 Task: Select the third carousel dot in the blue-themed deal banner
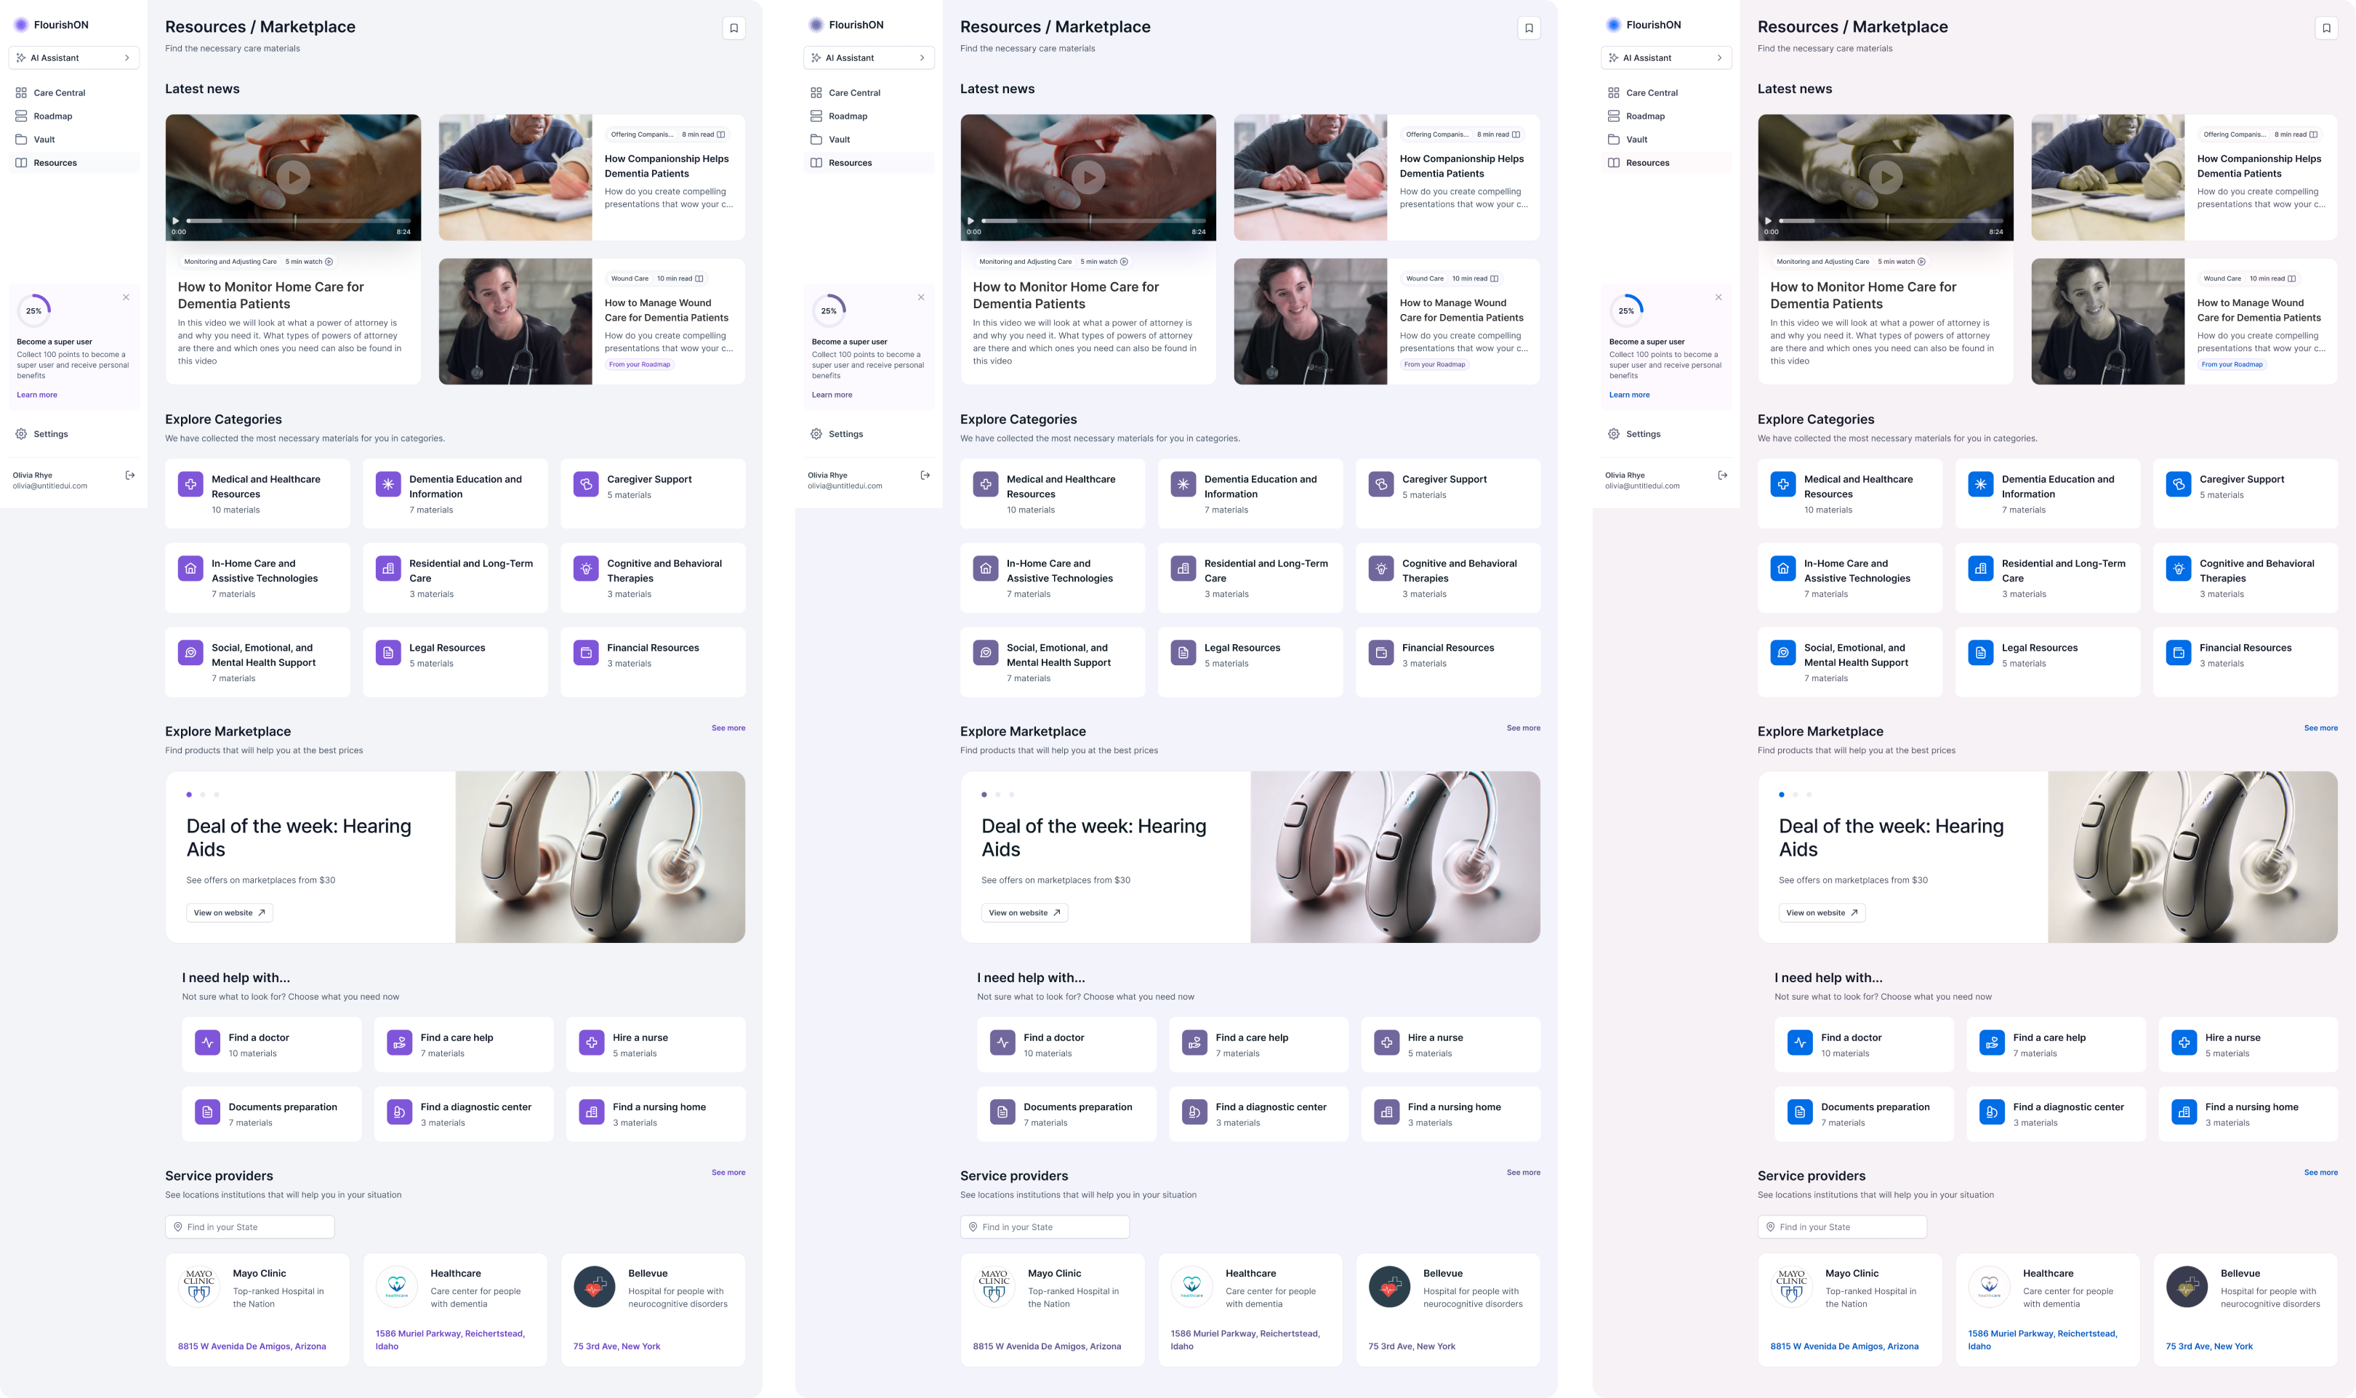click(x=1809, y=795)
